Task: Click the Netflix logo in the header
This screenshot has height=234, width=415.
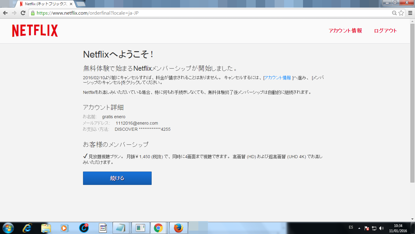Action: (35, 31)
